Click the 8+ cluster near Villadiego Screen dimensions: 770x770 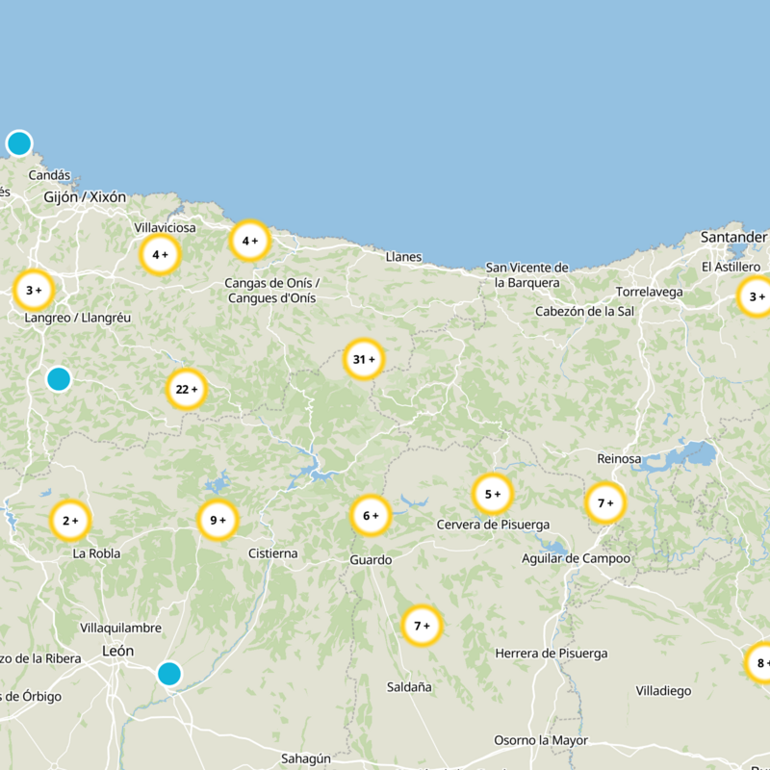click(x=761, y=663)
